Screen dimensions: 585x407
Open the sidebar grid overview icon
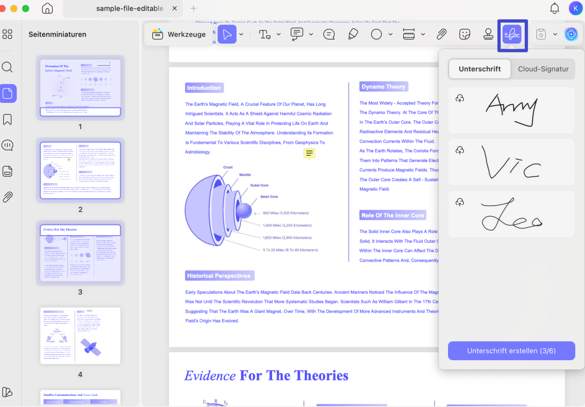pos(7,34)
